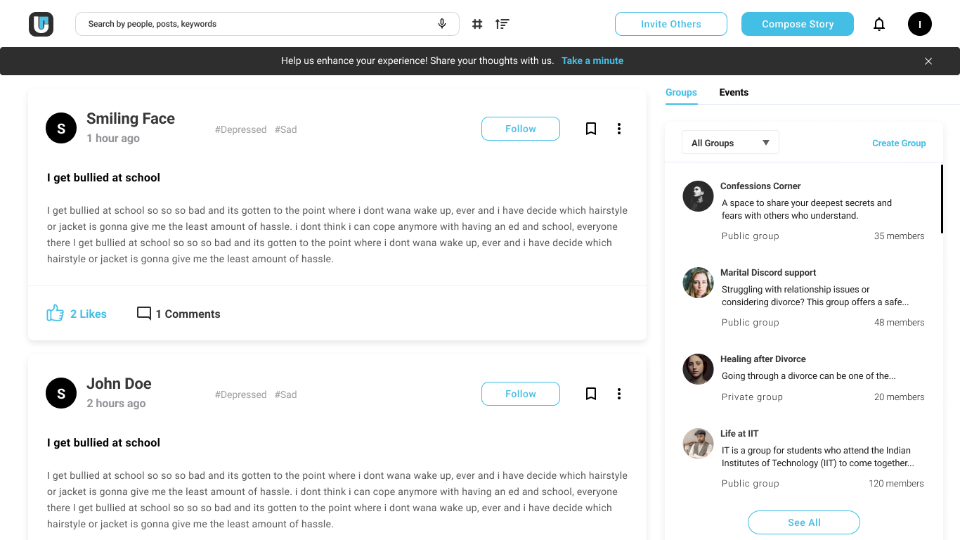Select the Groups tab

(681, 92)
